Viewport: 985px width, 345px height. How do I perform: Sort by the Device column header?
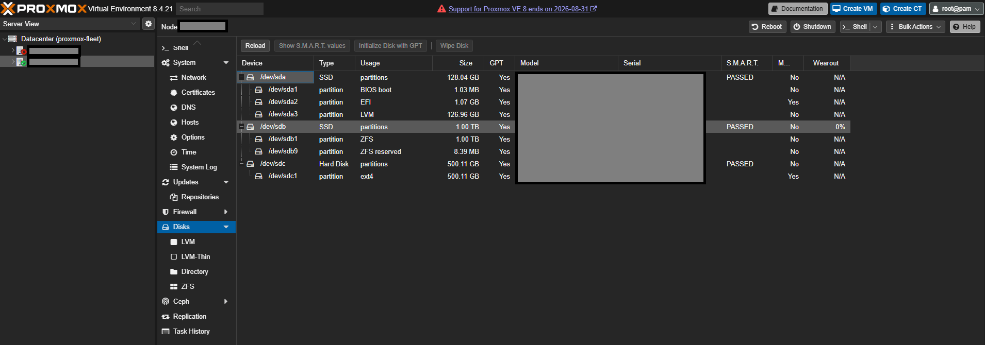pos(275,63)
